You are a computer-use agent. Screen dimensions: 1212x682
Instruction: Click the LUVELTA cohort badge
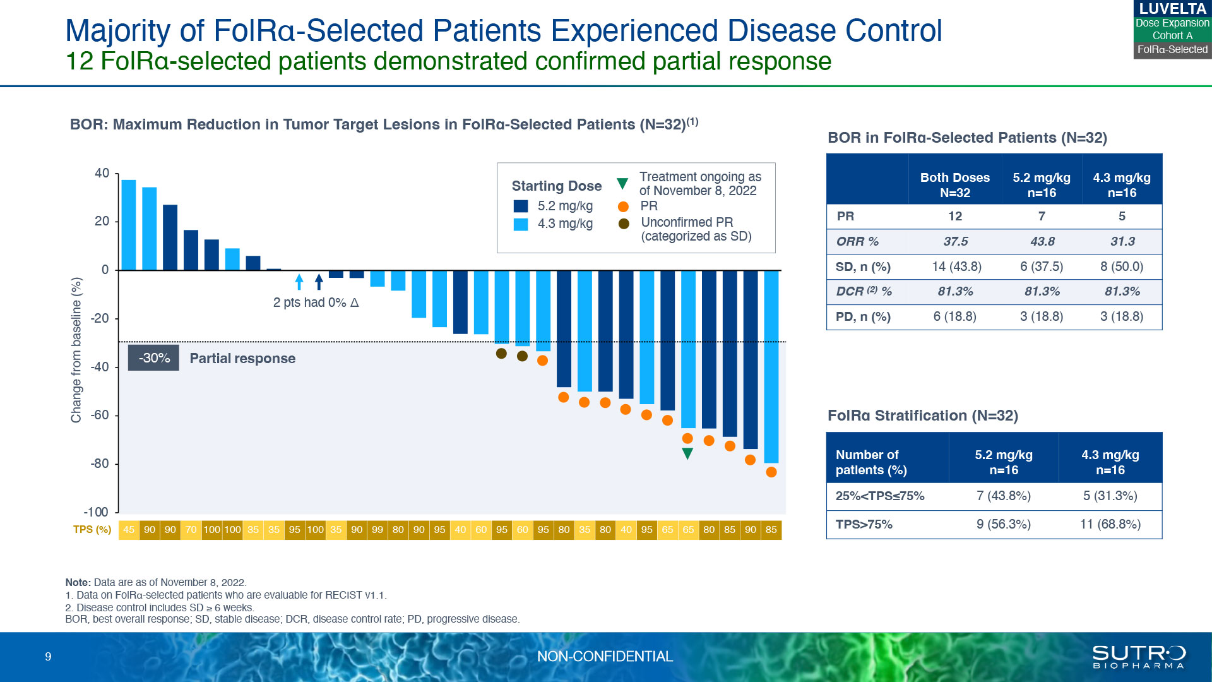pyautogui.click(x=1173, y=30)
